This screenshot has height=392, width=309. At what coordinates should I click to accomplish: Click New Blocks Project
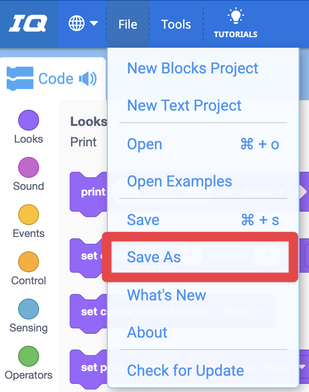pyautogui.click(x=193, y=68)
